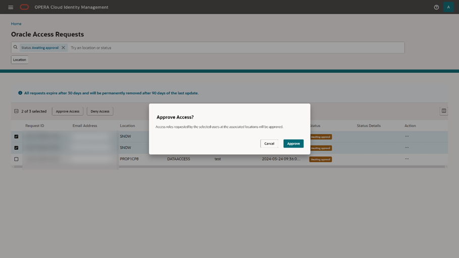
Task: Click the Deny Access toolbar button
Action: (100, 111)
